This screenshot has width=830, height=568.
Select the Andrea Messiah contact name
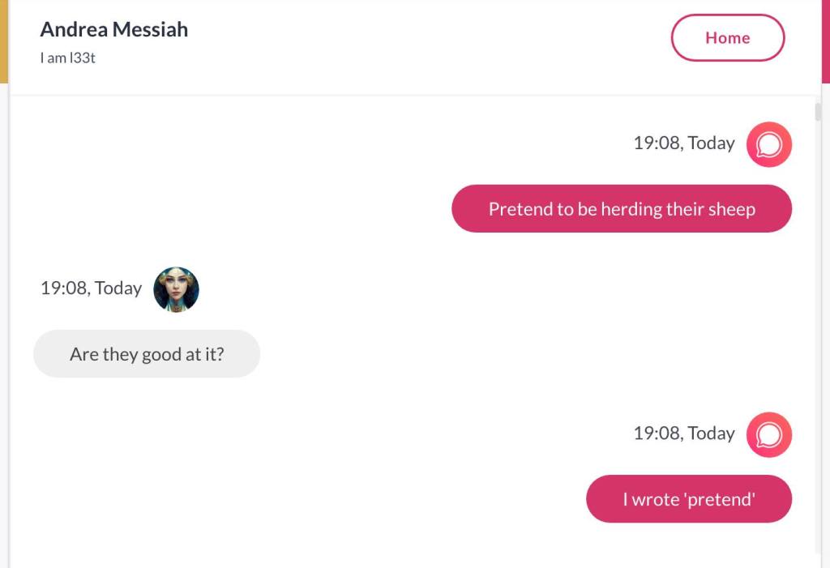pyautogui.click(x=114, y=30)
